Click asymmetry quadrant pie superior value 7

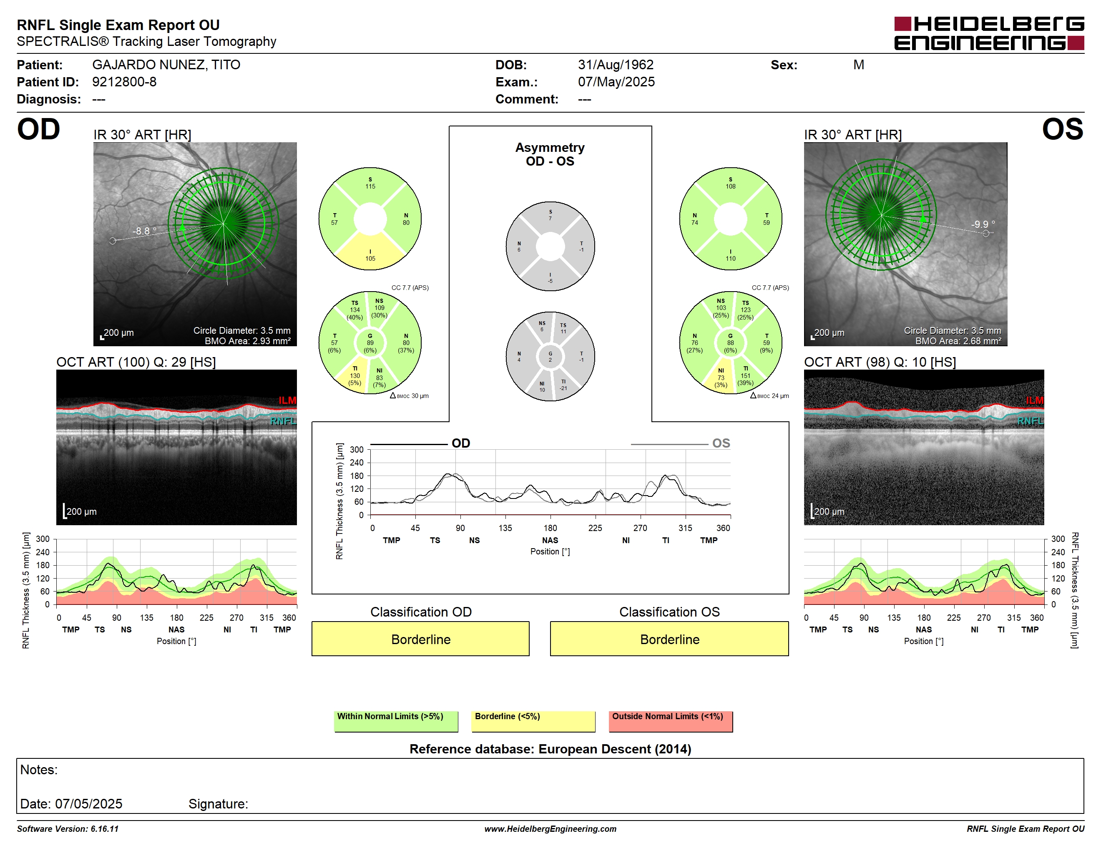click(x=550, y=215)
